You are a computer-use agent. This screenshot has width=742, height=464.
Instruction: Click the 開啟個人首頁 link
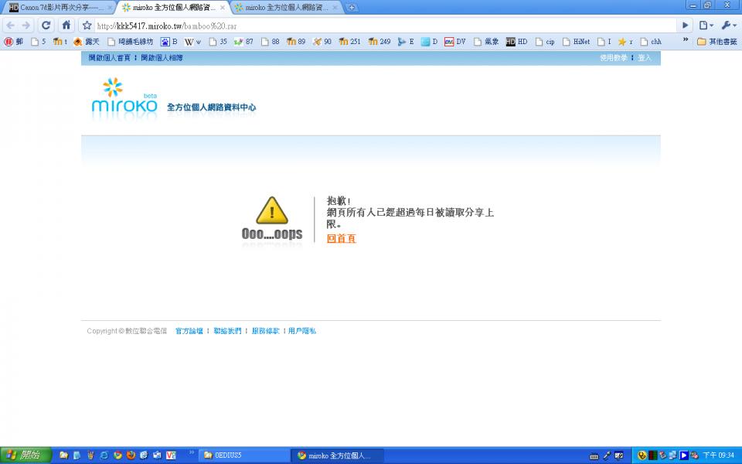pyautogui.click(x=109, y=58)
